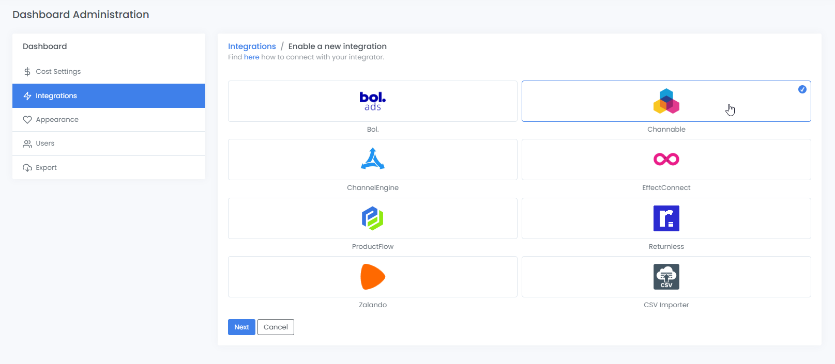835x364 pixels.
Task: Select the orange Zalando logo
Action: tap(373, 277)
